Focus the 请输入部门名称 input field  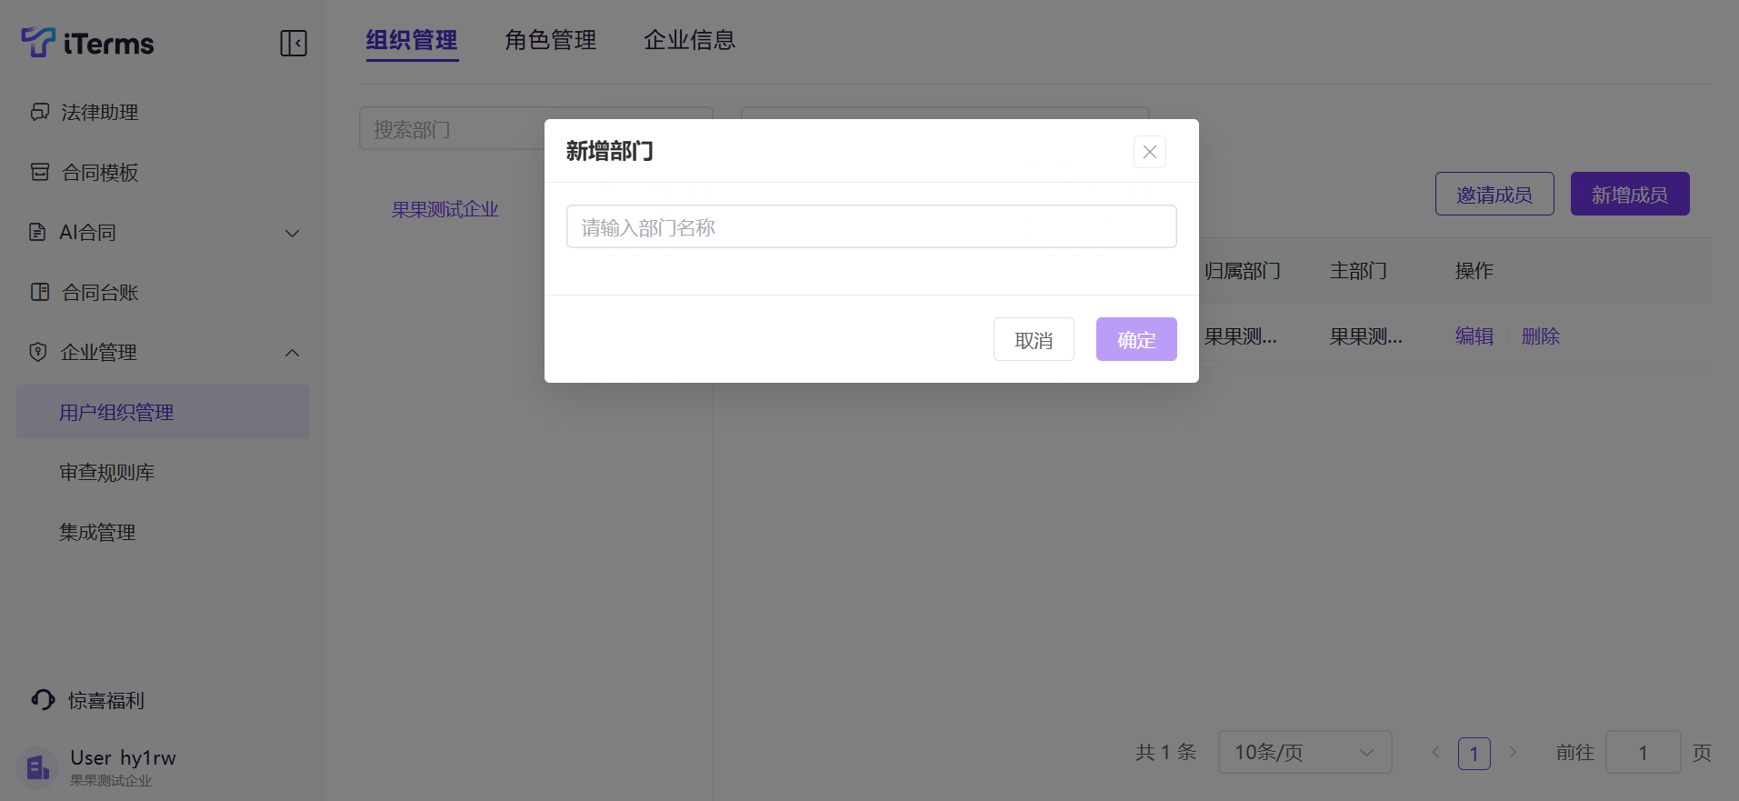point(871,226)
